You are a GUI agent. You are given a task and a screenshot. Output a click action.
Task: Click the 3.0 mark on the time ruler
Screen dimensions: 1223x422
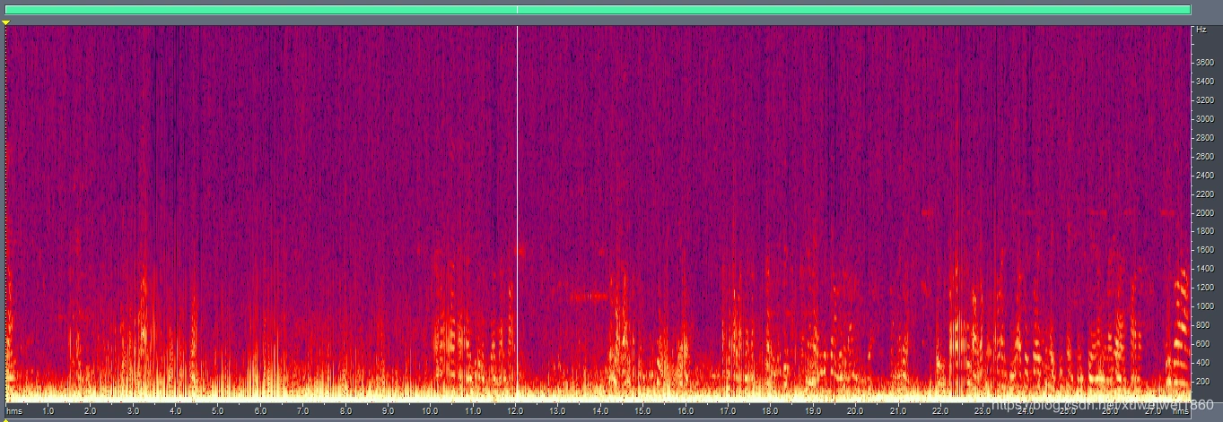click(x=133, y=410)
